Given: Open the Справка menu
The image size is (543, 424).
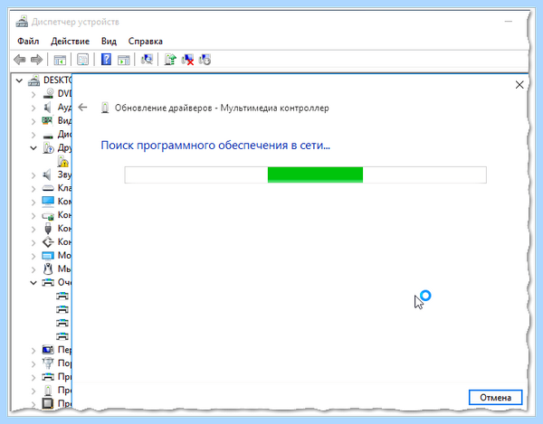Looking at the screenshot, I should [146, 42].
